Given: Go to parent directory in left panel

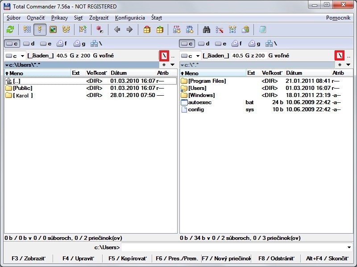Looking at the screenshot, I should tap(173, 56).
